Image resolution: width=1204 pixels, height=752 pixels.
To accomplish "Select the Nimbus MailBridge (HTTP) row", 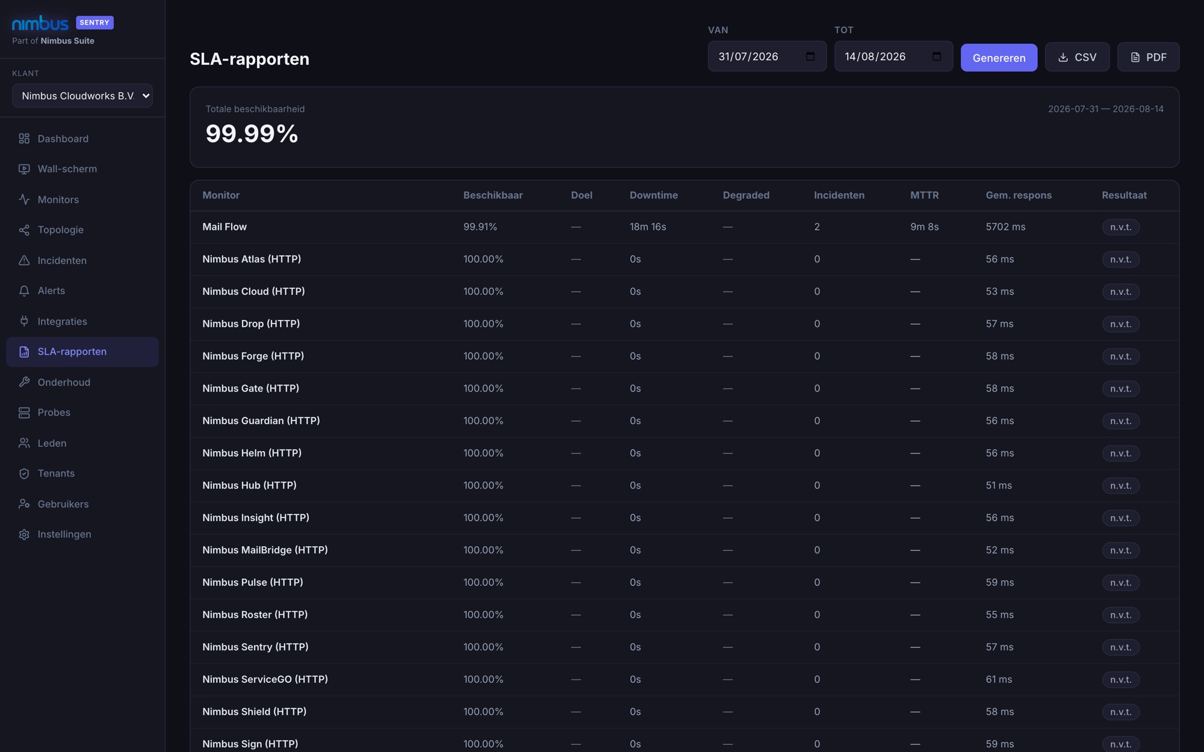I will pyautogui.click(x=684, y=550).
